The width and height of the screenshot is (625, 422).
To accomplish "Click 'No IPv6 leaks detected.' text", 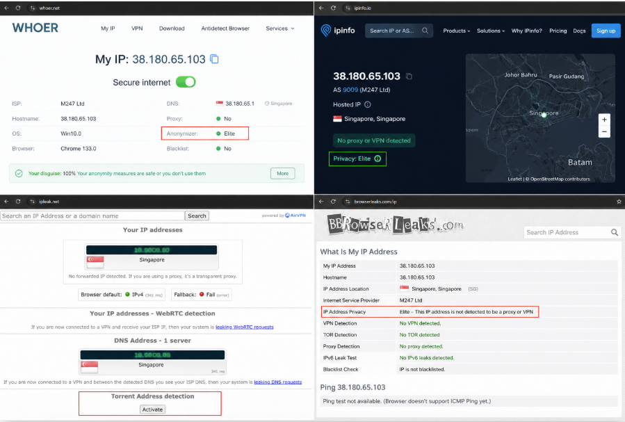I will [x=426, y=358].
